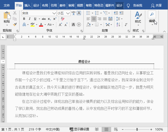Increase paragraph indent
Viewport: 168px width, 132px height.
tap(121, 13)
